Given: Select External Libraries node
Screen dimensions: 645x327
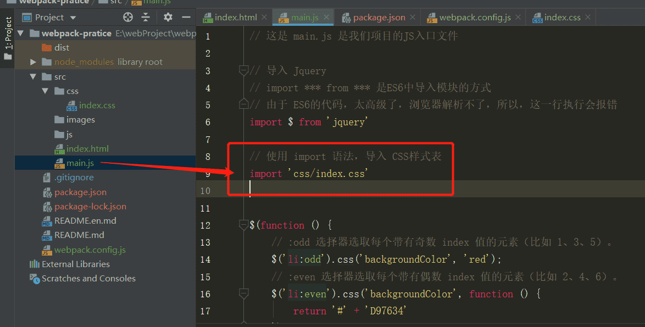Looking at the screenshot, I should (x=70, y=264).
